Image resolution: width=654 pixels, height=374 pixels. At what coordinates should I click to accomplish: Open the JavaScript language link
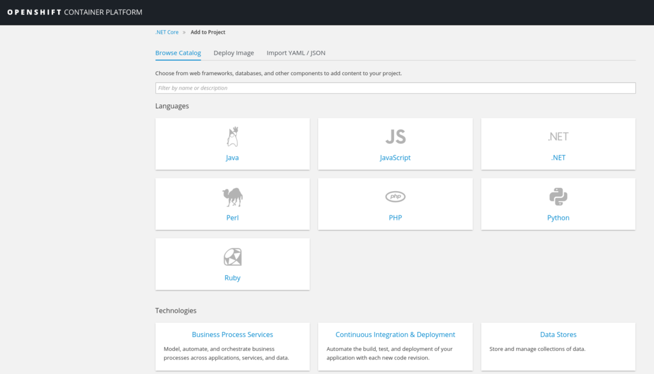[x=395, y=157]
